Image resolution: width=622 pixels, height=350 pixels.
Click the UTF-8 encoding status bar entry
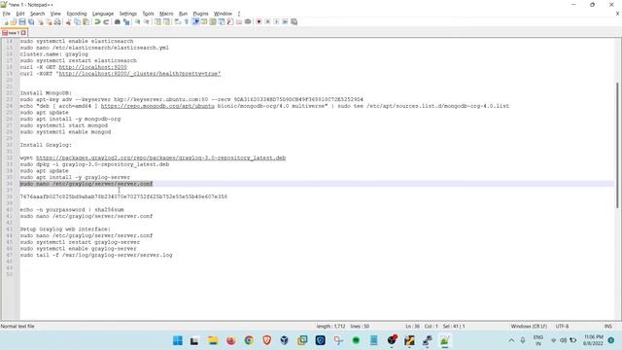(x=562, y=327)
